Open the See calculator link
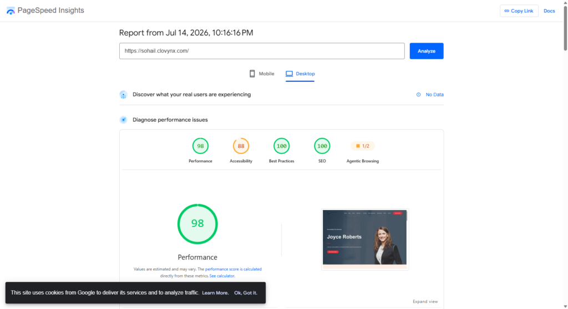Screen dimensions: 568x309 coord(222,276)
